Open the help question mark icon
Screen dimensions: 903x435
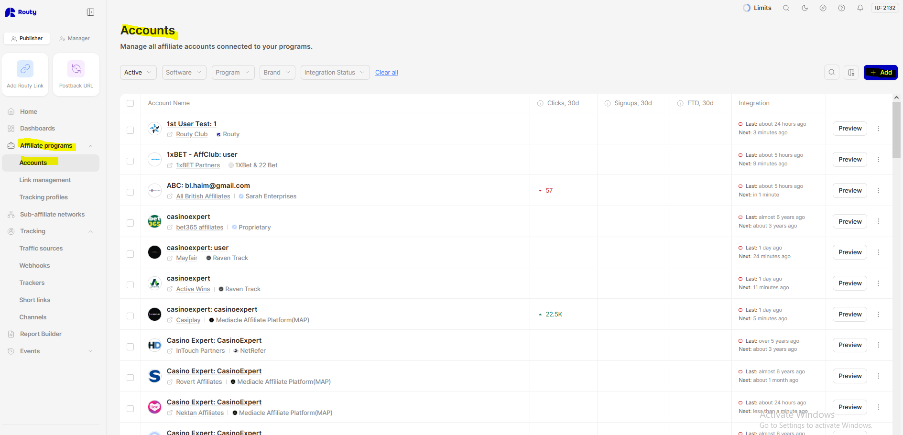click(841, 8)
